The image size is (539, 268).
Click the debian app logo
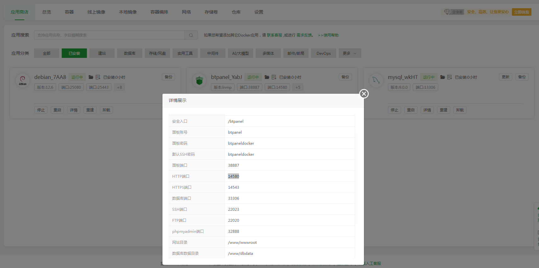(23, 81)
